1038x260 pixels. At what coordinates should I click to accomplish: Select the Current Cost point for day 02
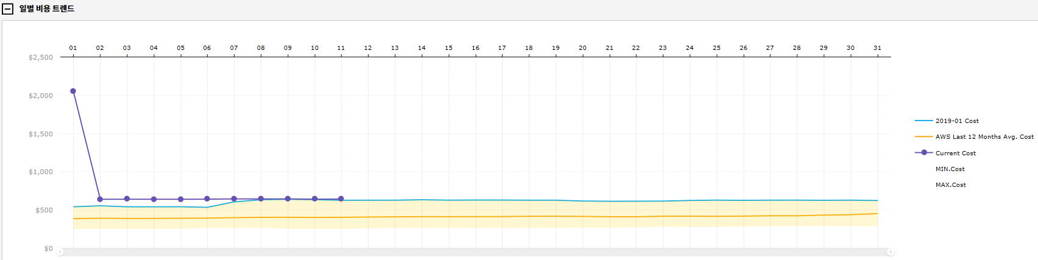point(100,199)
